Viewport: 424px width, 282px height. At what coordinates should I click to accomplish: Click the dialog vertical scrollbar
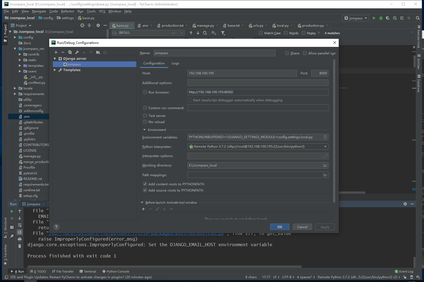[334, 131]
